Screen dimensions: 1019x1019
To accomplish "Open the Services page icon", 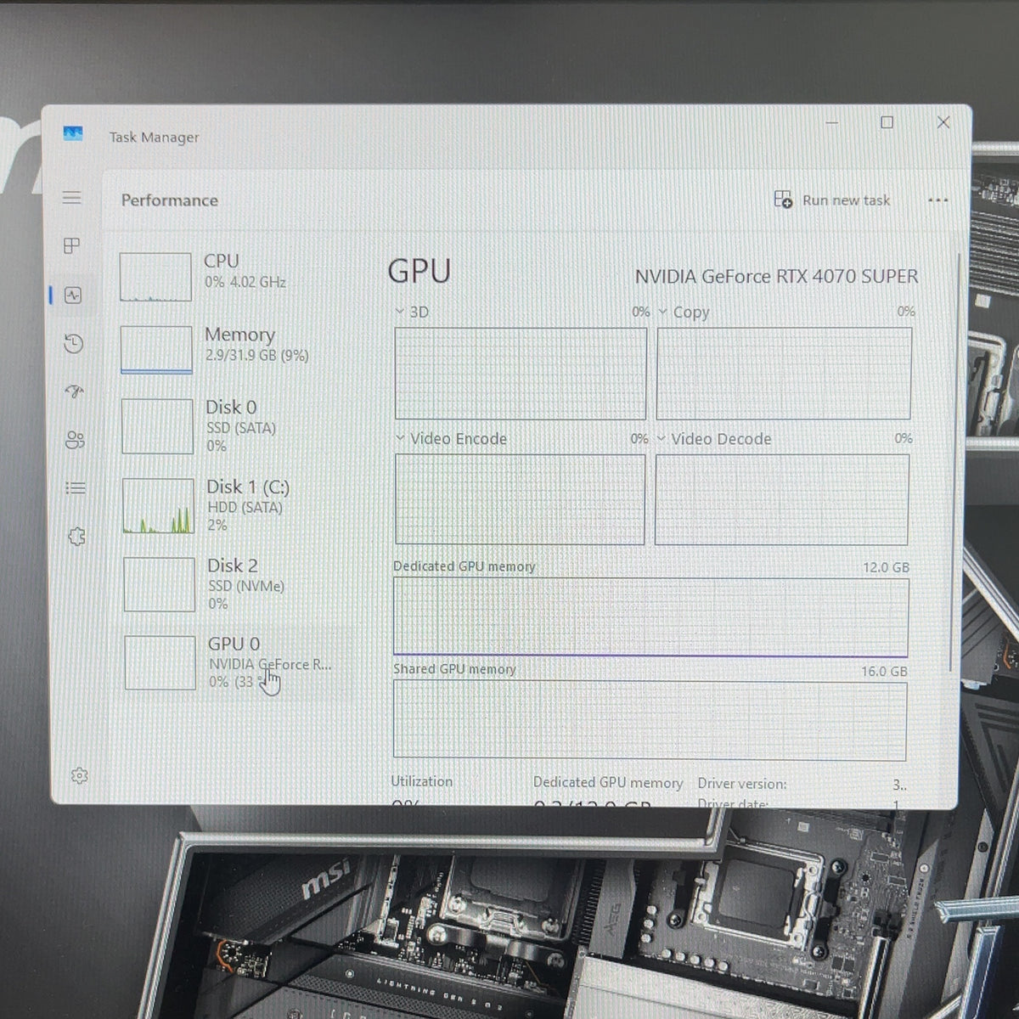I will point(76,537).
